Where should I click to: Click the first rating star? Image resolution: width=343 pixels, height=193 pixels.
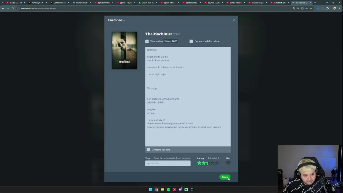[199, 163]
